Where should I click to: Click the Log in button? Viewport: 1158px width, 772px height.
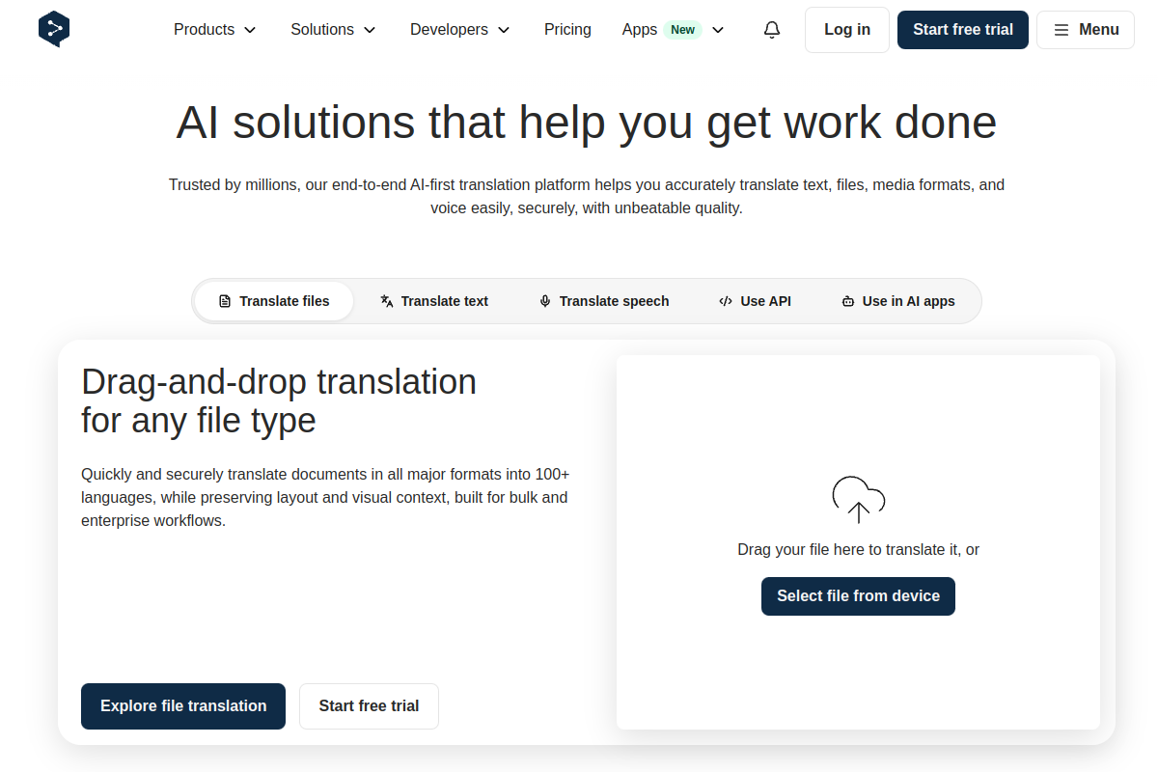847,30
